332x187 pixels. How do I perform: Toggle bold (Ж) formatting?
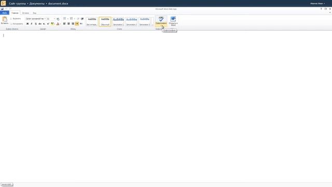coord(27,24)
